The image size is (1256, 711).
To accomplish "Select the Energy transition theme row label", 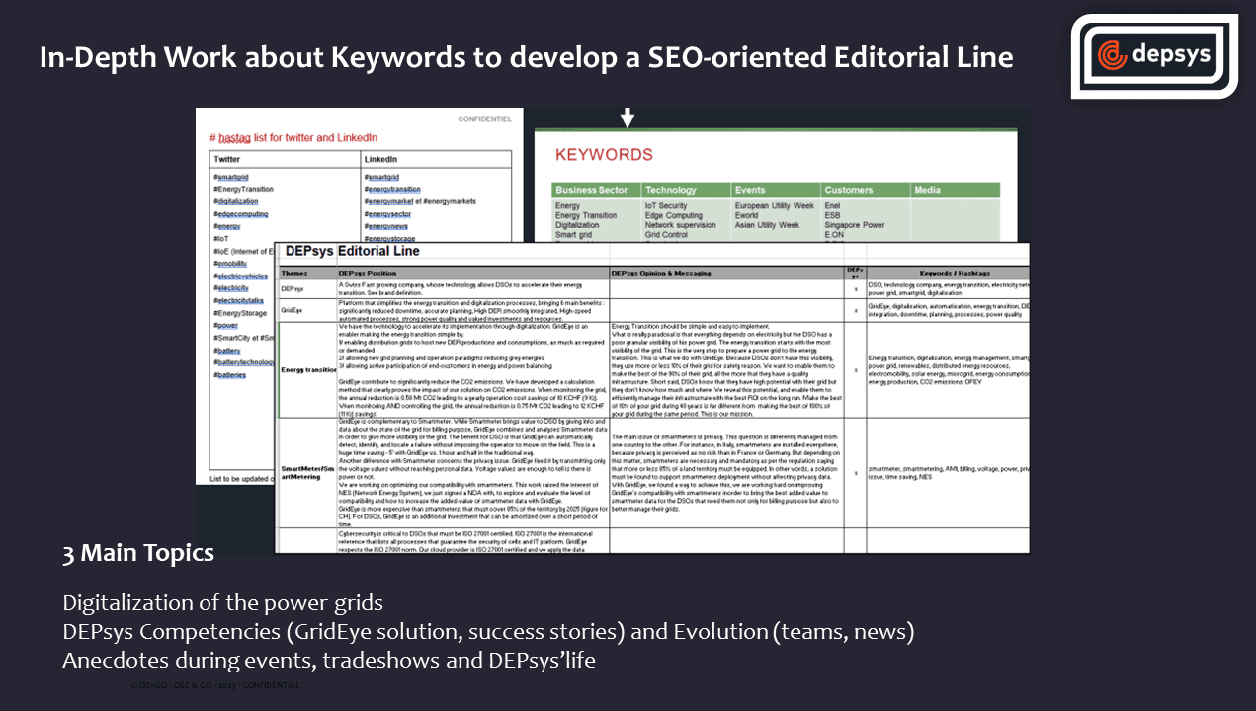I will pos(307,370).
